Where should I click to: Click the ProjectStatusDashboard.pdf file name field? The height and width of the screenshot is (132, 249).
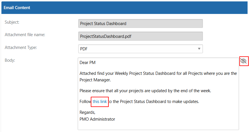[140, 36]
